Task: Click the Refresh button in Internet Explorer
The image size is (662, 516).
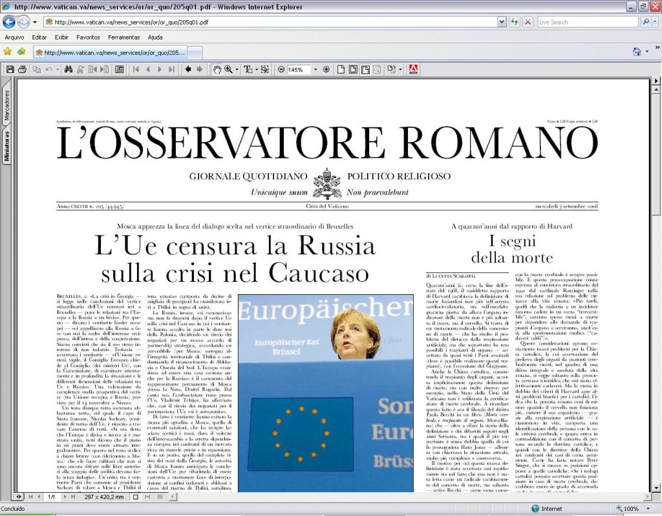Action: point(515,21)
